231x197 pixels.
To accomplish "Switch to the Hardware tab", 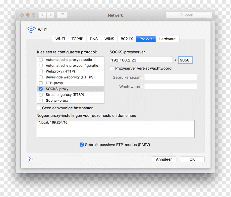I will tap(167, 39).
